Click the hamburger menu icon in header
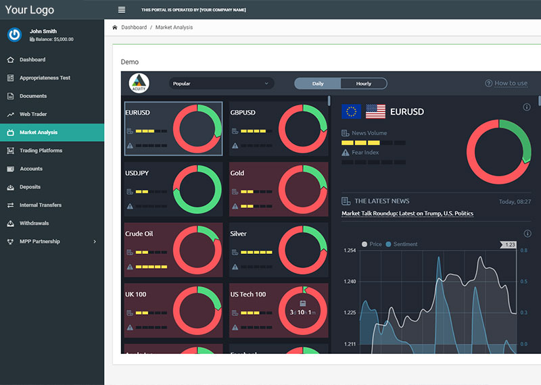The height and width of the screenshot is (385, 541). pos(122,9)
